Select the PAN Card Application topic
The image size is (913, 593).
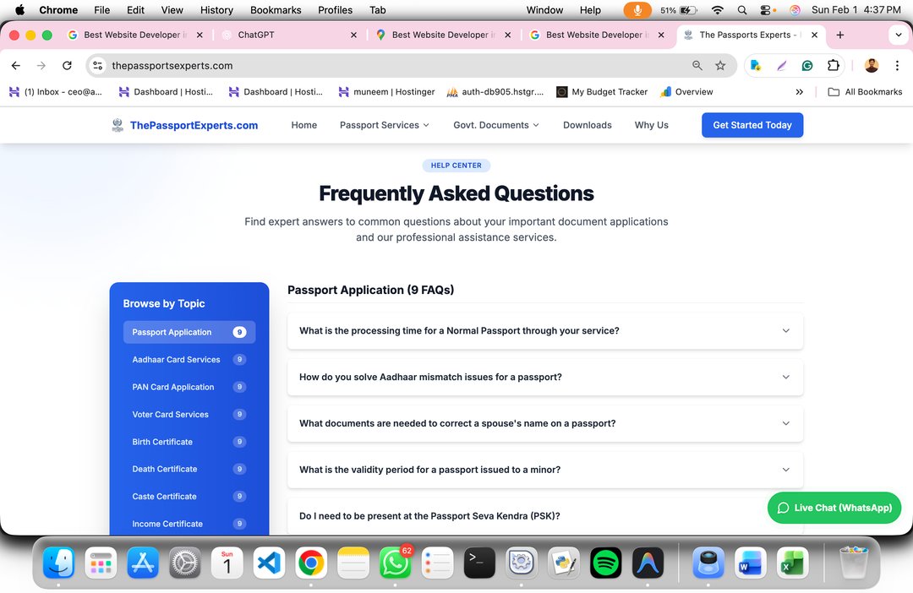pyautogui.click(x=173, y=387)
